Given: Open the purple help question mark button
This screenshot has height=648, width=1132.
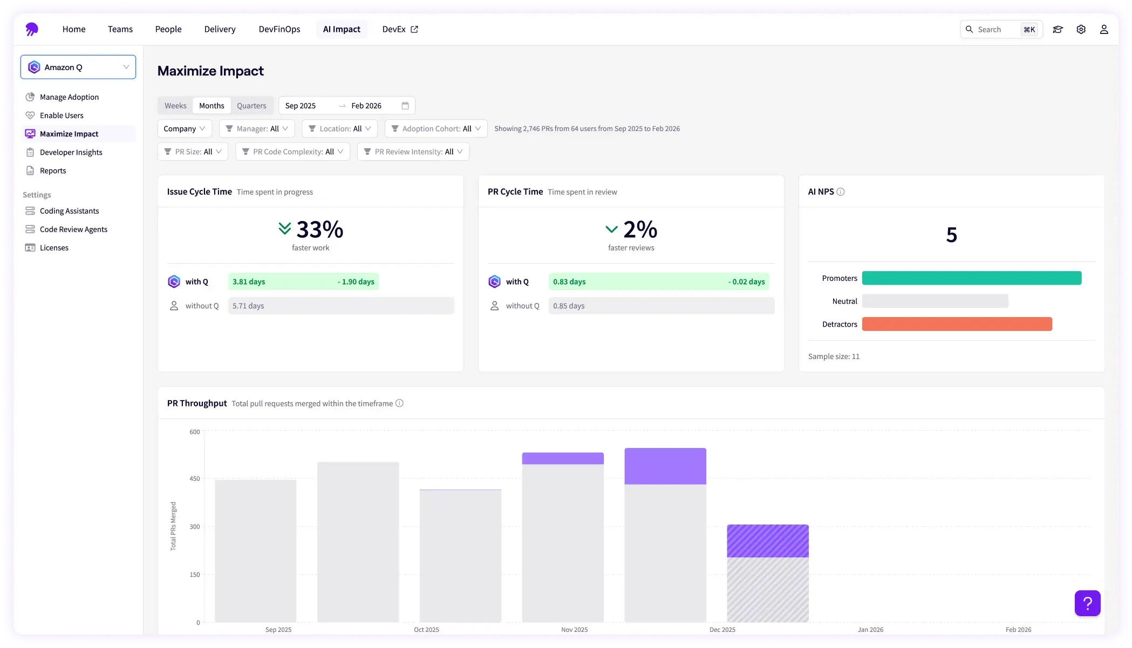Looking at the screenshot, I should click(1087, 603).
